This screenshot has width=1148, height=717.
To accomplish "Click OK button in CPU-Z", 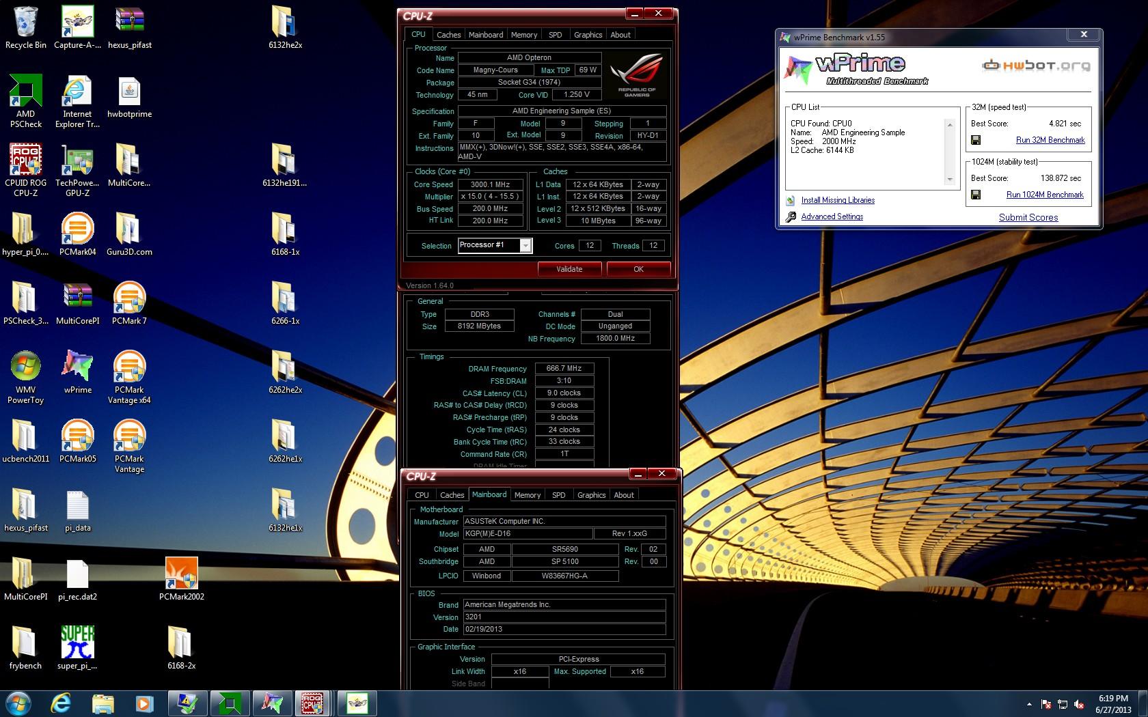I will point(638,269).
